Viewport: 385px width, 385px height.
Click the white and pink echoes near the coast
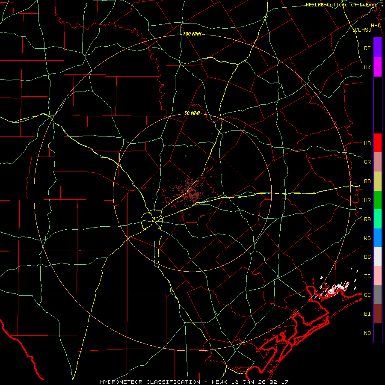[333, 290]
